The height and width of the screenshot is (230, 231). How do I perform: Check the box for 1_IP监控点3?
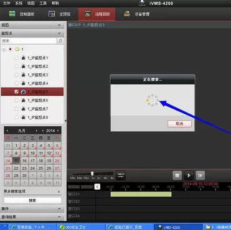click(16, 75)
